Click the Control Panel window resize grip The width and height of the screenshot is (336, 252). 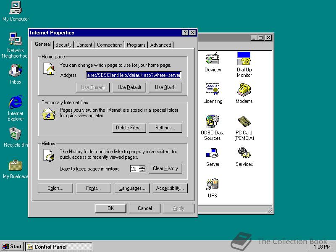[x=270, y=210]
